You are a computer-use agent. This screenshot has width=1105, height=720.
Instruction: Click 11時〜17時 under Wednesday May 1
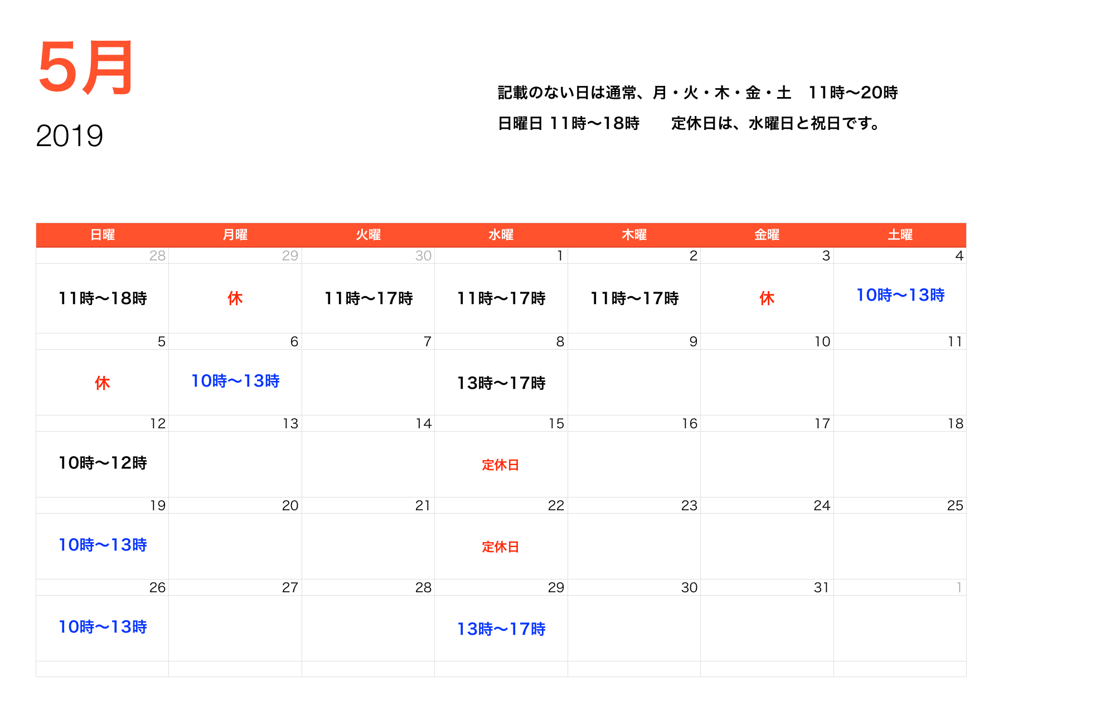pyautogui.click(x=501, y=298)
